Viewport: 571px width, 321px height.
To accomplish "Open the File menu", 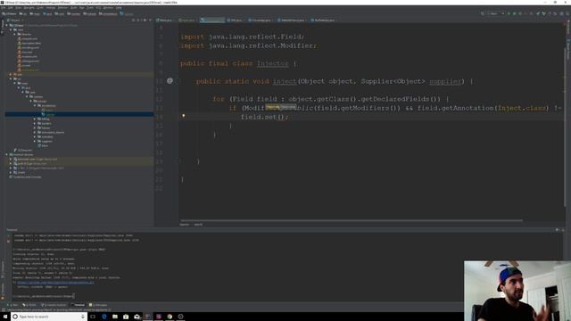I will click(x=3, y=8).
